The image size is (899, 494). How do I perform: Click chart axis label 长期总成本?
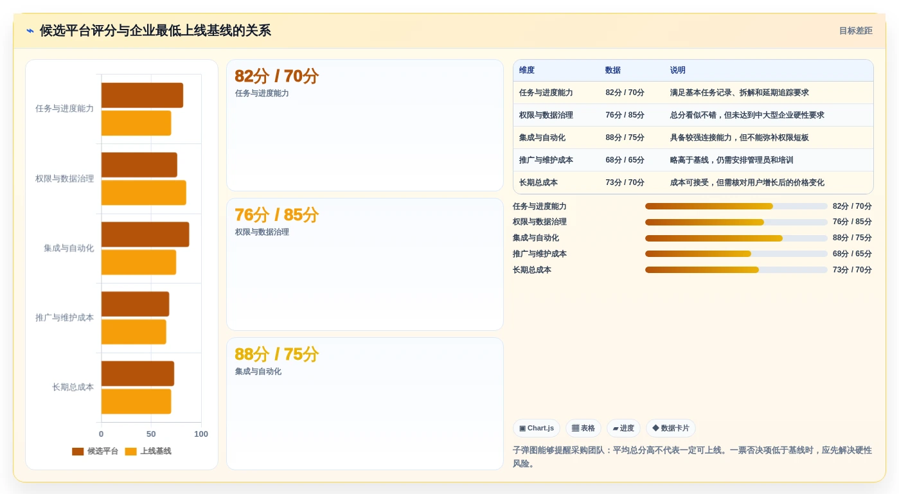[x=73, y=387]
